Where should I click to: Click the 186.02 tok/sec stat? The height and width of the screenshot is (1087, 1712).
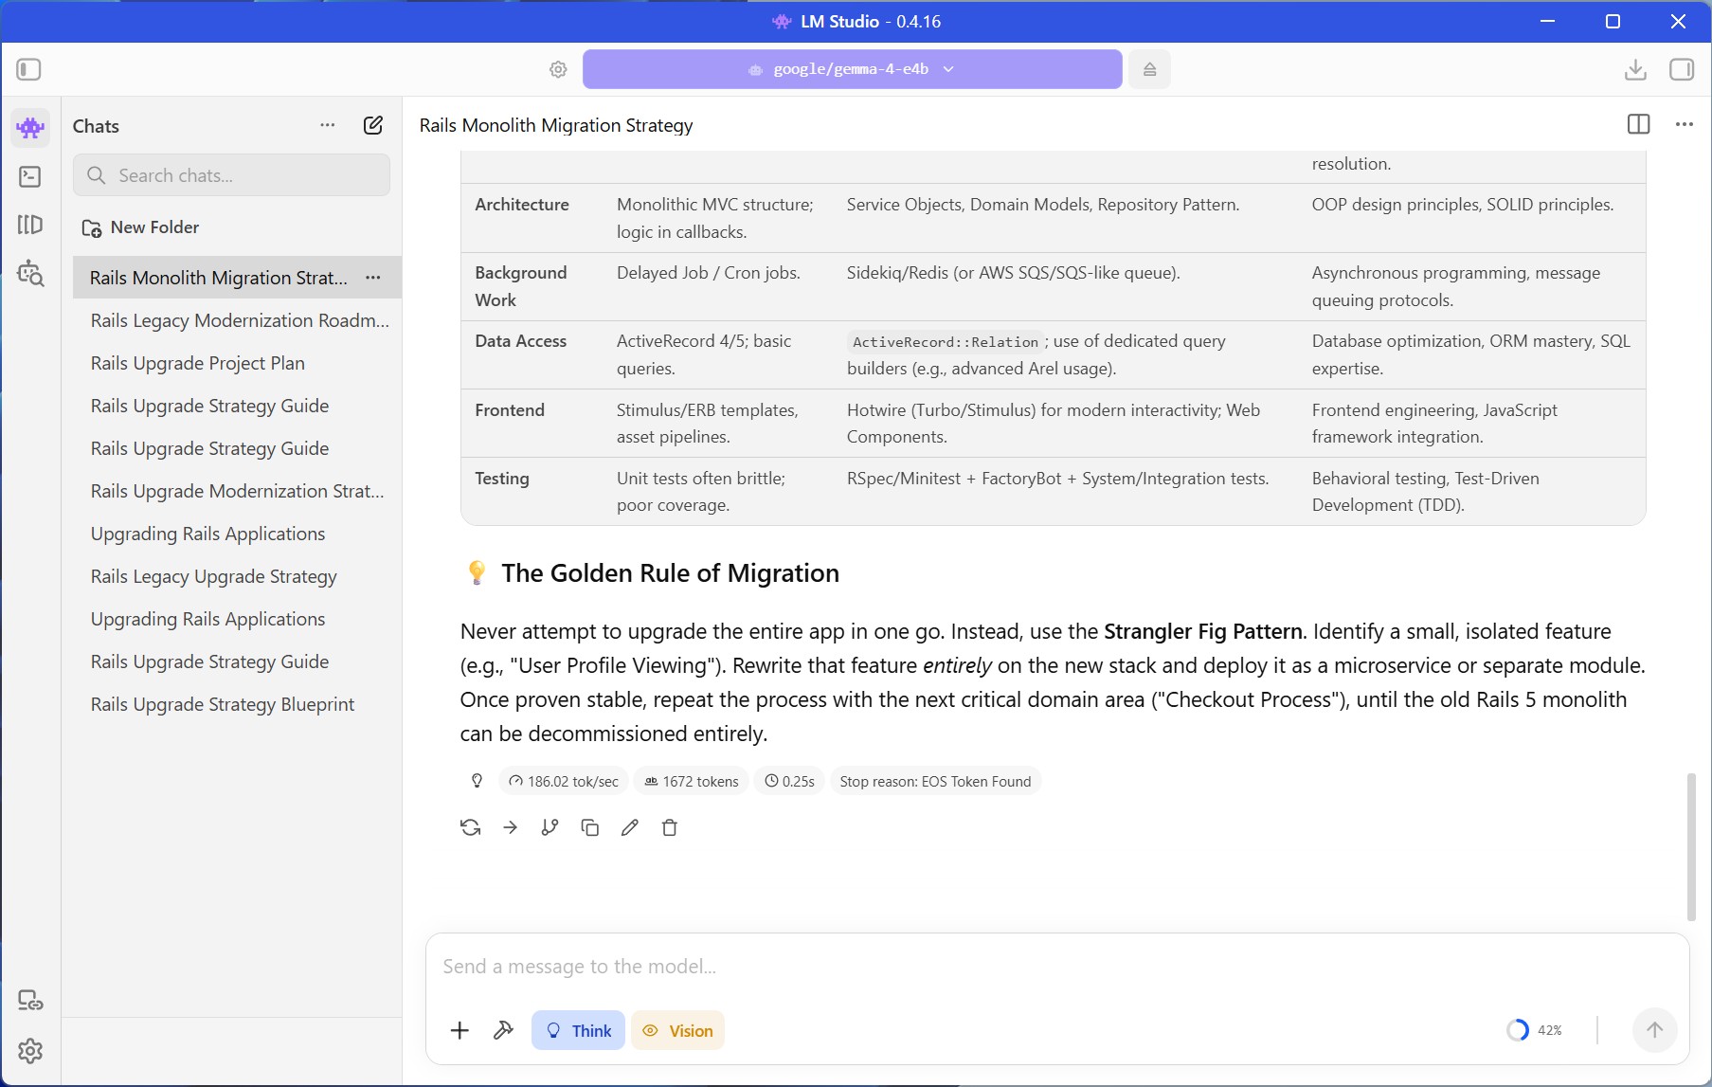(x=564, y=781)
